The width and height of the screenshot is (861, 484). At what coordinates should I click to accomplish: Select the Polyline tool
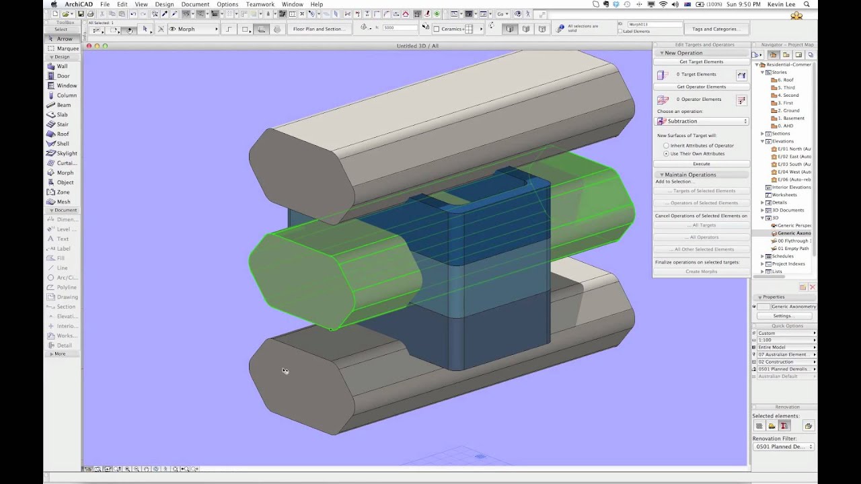pos(62,287)
